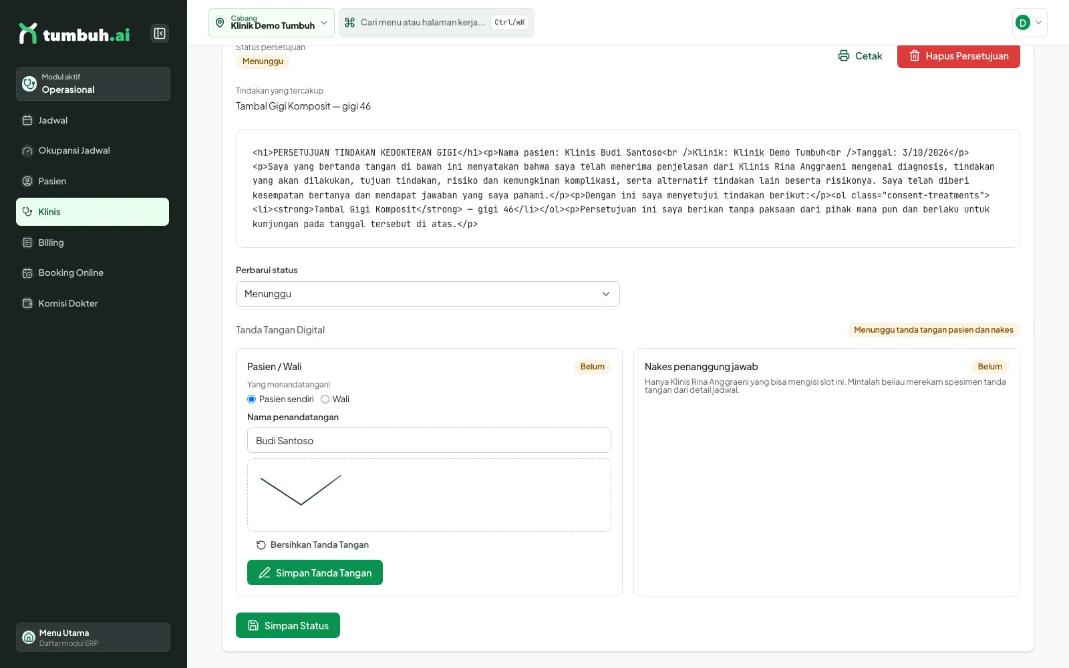Collapse the sidebar panel icon

pyautogui.click(x=160, y=33)
